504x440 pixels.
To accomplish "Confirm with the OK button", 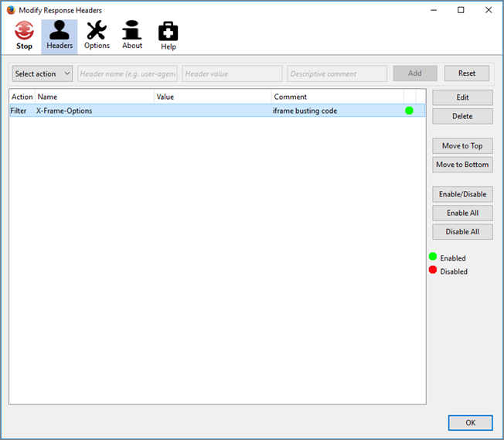I will pyautogui.click(x=471, y=423).
